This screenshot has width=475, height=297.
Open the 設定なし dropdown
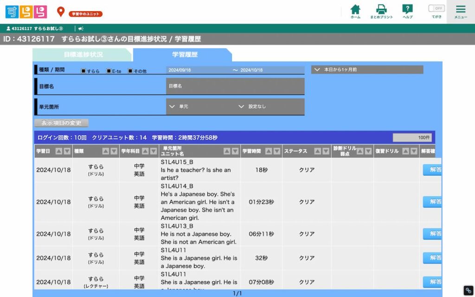[x=270, y=107]
